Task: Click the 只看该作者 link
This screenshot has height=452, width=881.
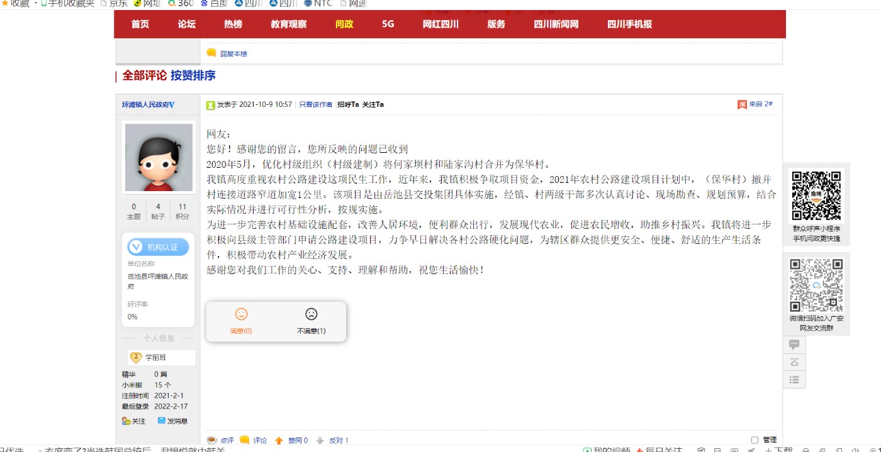Action: (x=315, y=105)
